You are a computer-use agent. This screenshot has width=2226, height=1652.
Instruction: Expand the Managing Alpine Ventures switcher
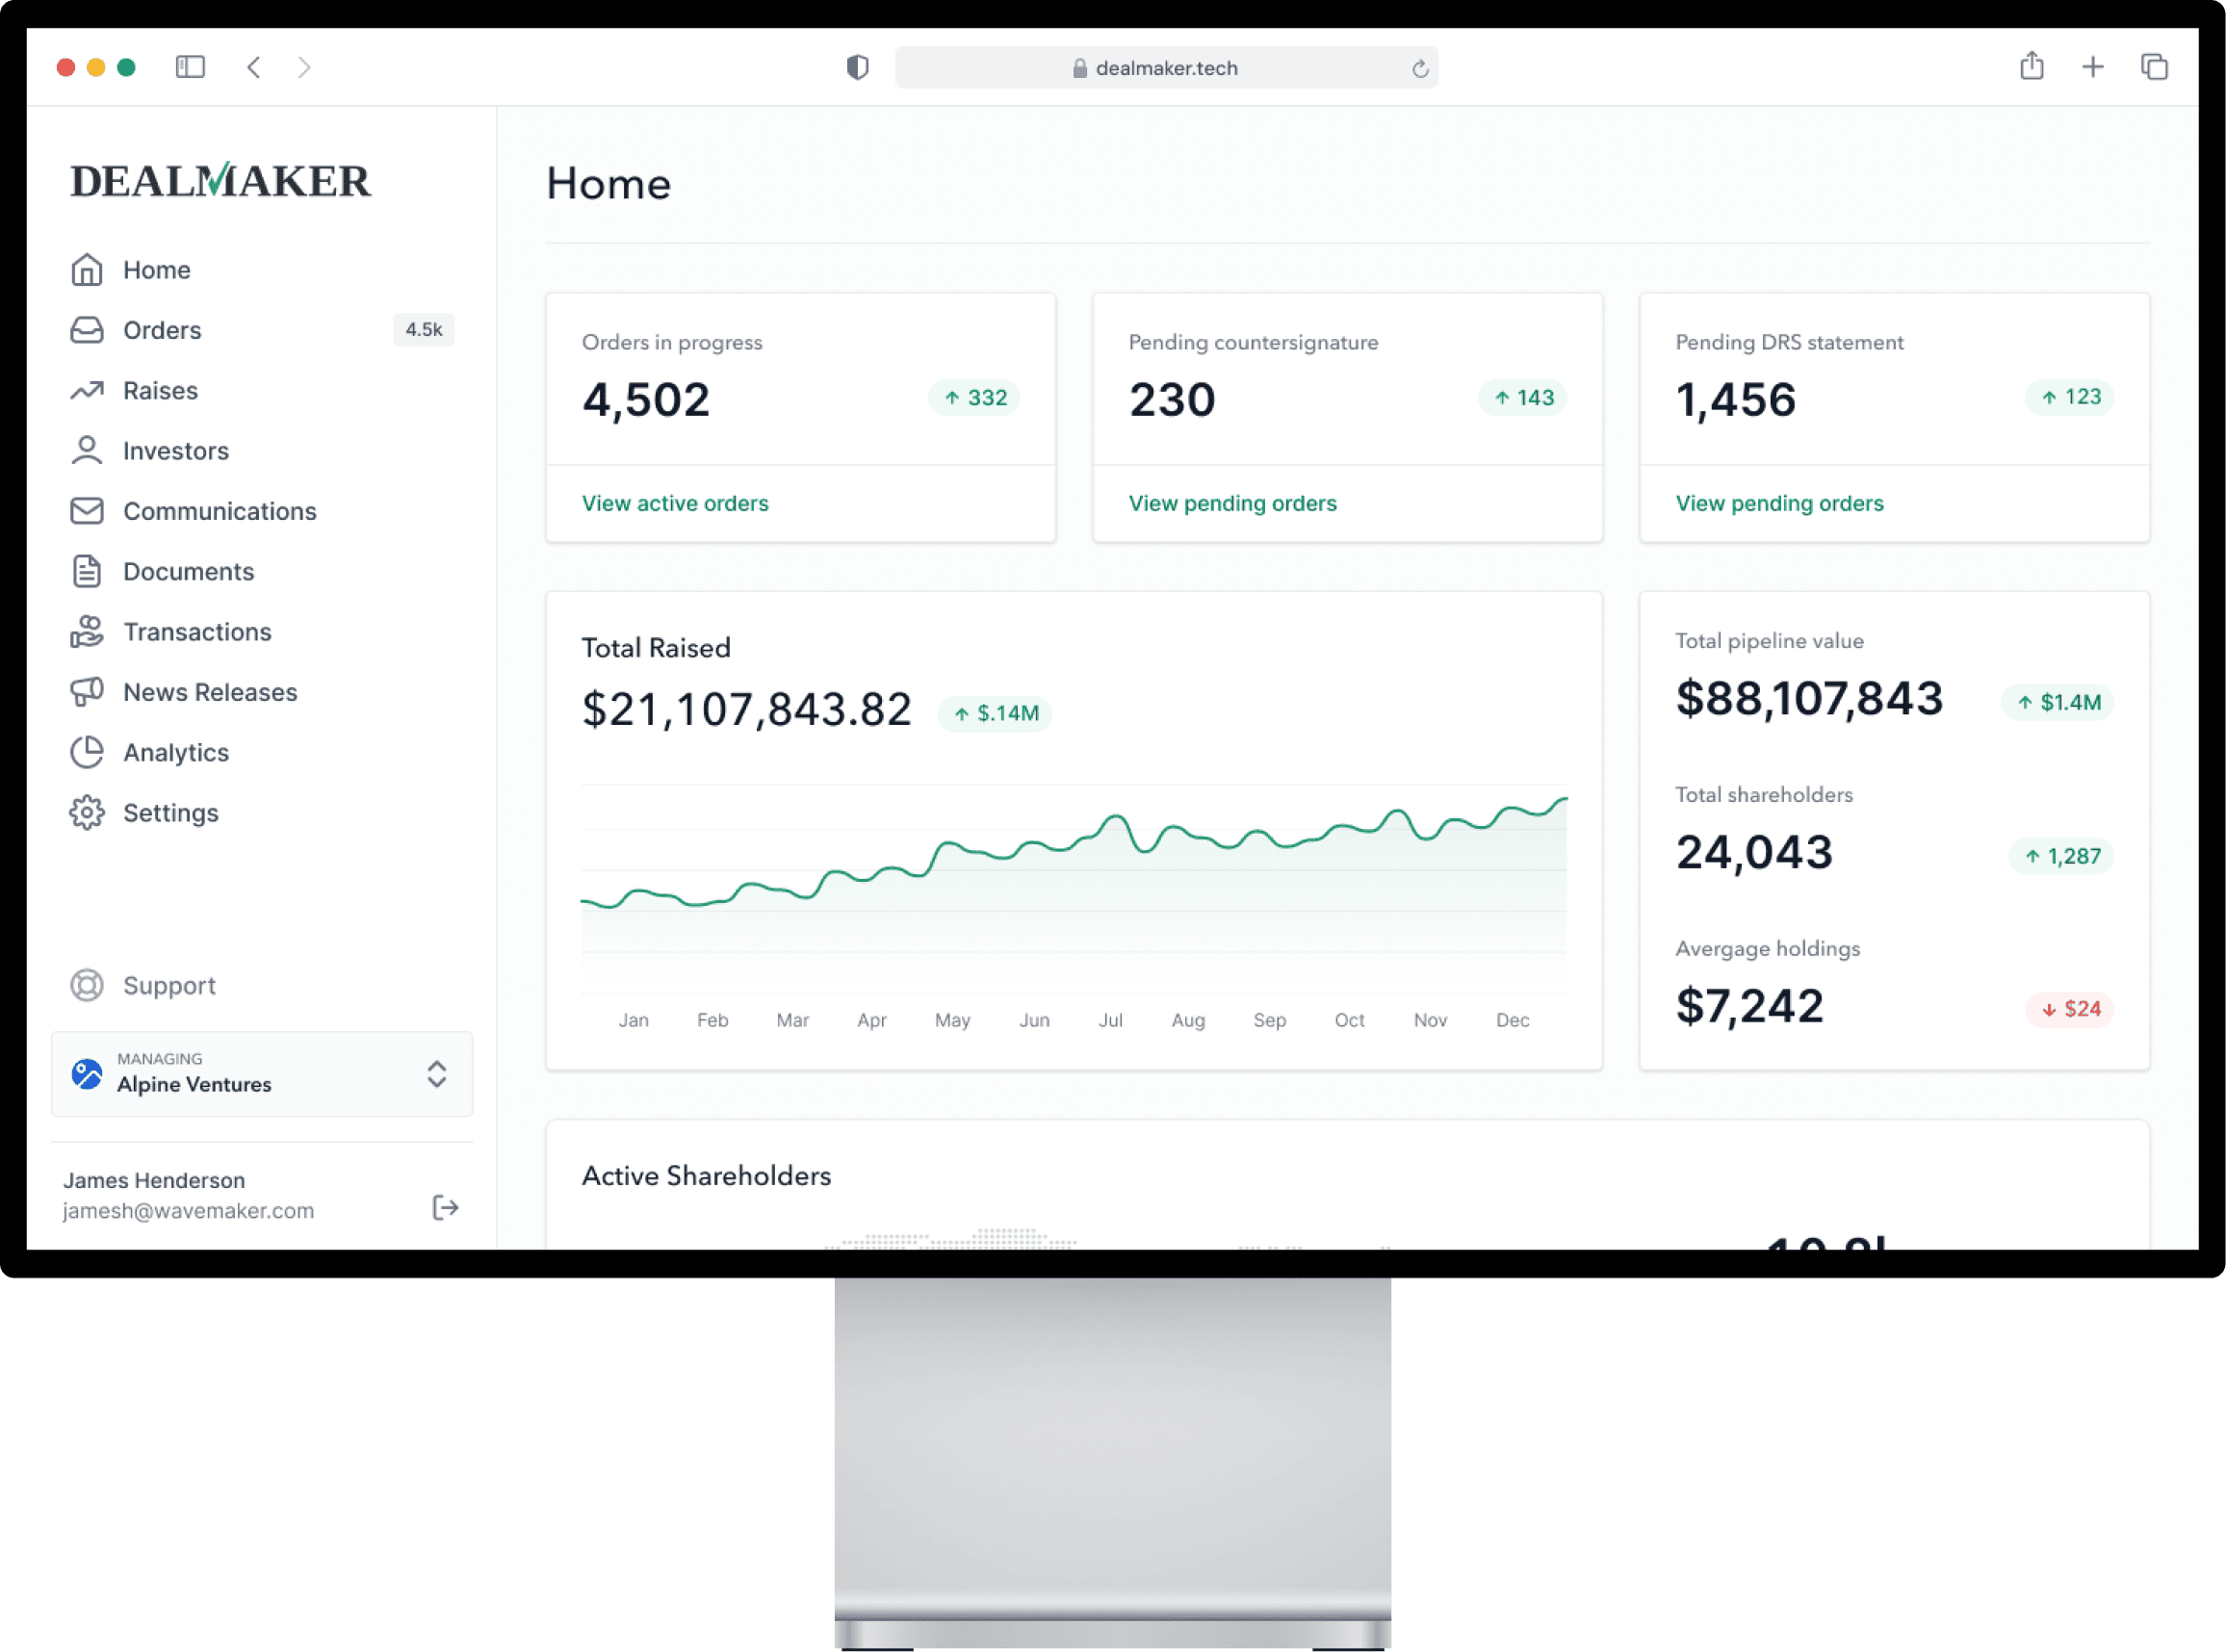[x=262, y=1074]
